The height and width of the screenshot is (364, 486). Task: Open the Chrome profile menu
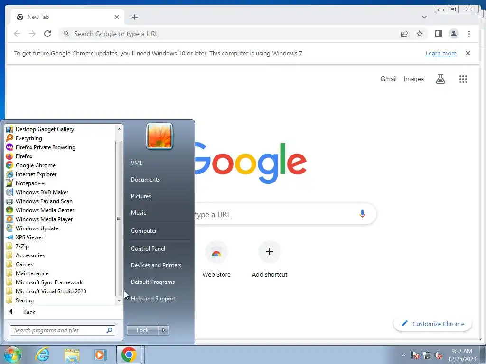453,34
